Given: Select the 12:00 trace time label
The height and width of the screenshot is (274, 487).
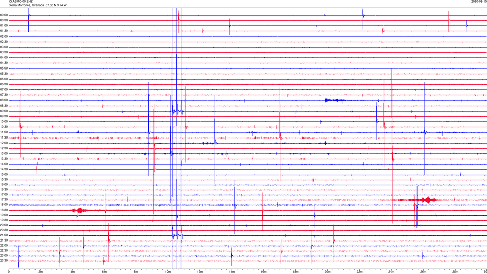Looking at the screenshot, I should coord(4,143).
